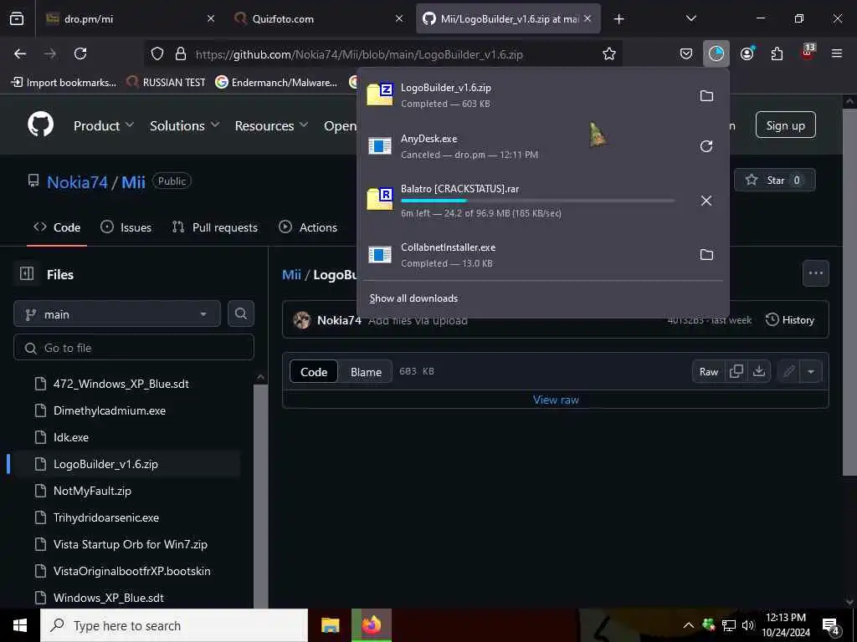The height and width of the screenshot is (642, 857).
Task: Open the tracking protection shield icon
Action: [157, 53]
